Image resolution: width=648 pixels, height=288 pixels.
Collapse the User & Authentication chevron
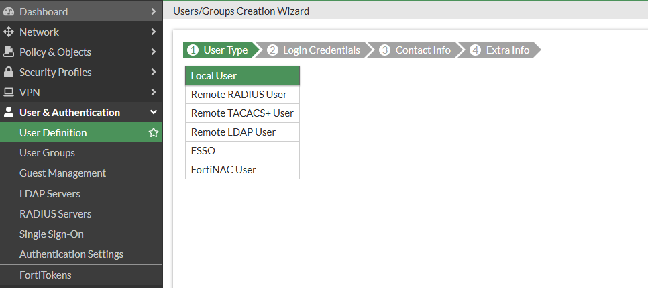pyautogui.click(x=154, y=112)
